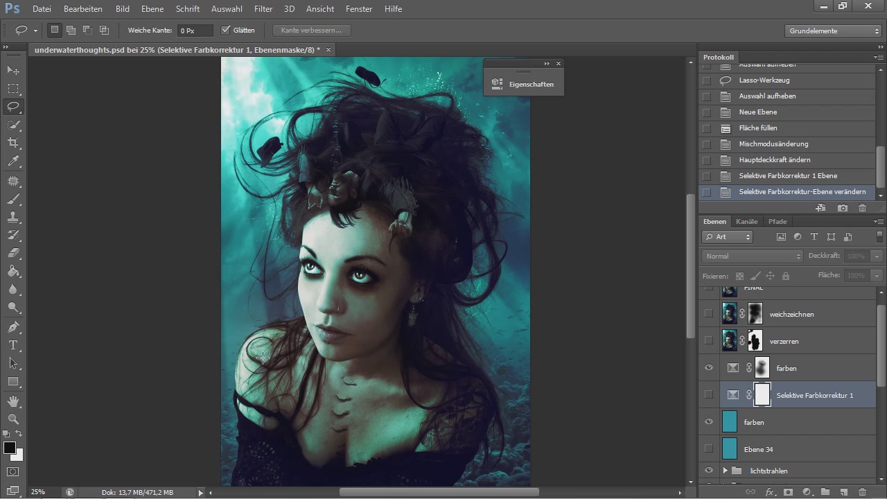Image resolution: width=887 pixels, height=499 pixels.
Task: Open the Protokoll panel options menu
Action: click(x=879, y=58)
